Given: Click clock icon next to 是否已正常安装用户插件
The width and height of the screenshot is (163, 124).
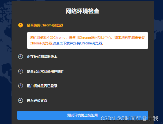Looking at the screenshot, I should pos(21,71).
